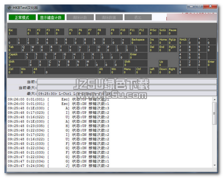The width and height of the screenshot is (223, 178).
Task: Select the CapsLk key tile
Action: (16, 56)
